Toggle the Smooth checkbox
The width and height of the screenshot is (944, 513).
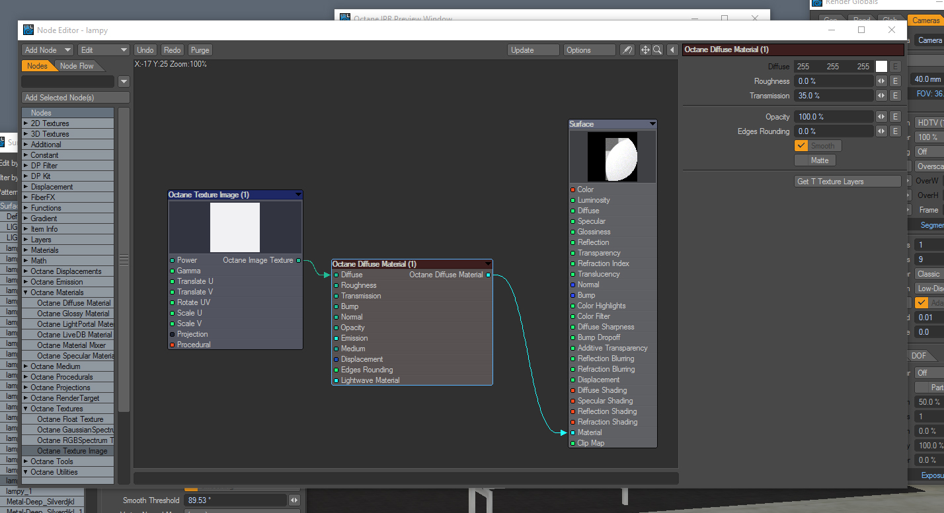pyautogui.click(x=802, y=146)
